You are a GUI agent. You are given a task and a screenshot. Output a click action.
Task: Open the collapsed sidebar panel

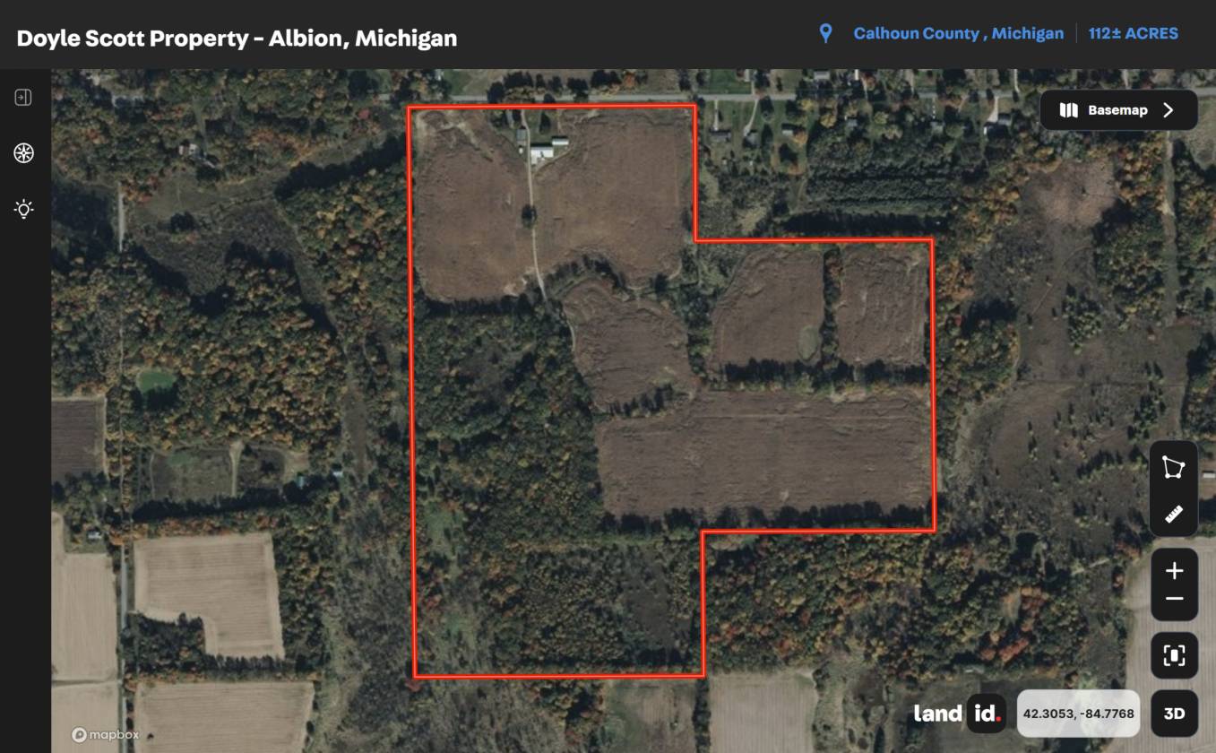pos(23,97)
